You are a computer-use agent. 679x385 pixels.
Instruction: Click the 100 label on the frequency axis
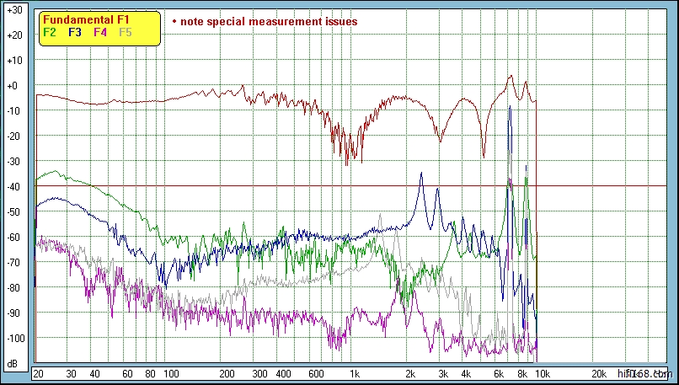170,373
